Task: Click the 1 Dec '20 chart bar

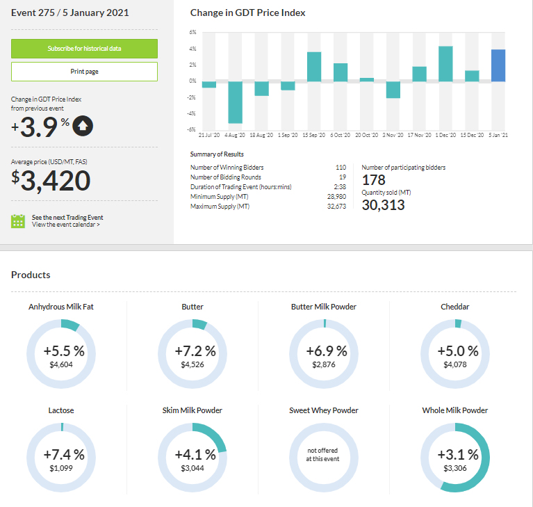Action: click(x=445, y=64)
